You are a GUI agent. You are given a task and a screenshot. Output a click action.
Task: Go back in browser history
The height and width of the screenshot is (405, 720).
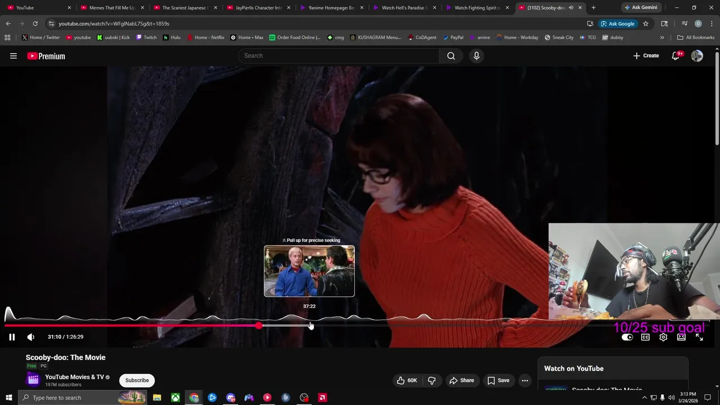click(8, 24)
